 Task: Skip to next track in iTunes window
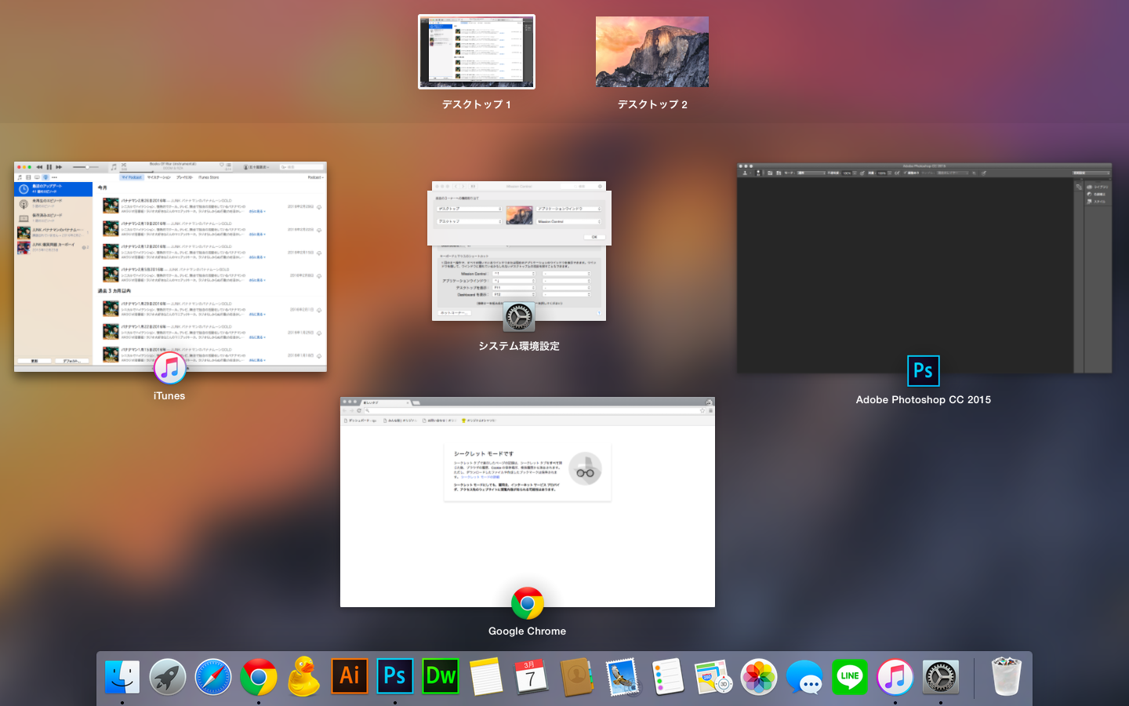point(59,167)
